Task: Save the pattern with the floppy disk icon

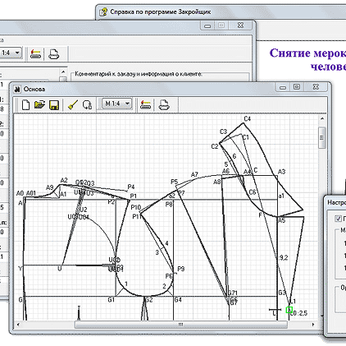Action: [x=54, y=105]
